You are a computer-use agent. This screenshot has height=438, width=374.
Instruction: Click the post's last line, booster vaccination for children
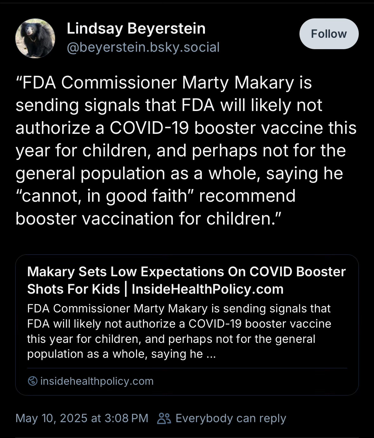tap(148, 219)
